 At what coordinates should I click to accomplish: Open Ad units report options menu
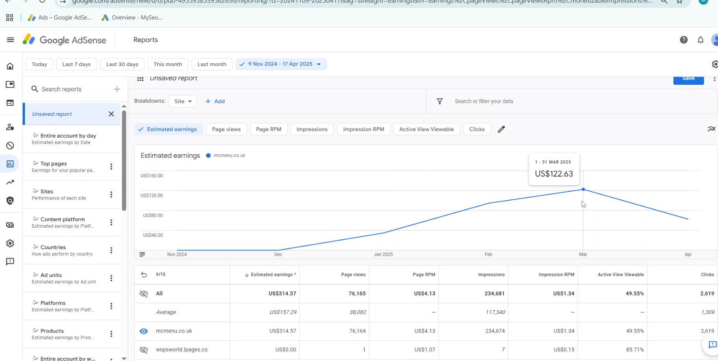point(111,278)
